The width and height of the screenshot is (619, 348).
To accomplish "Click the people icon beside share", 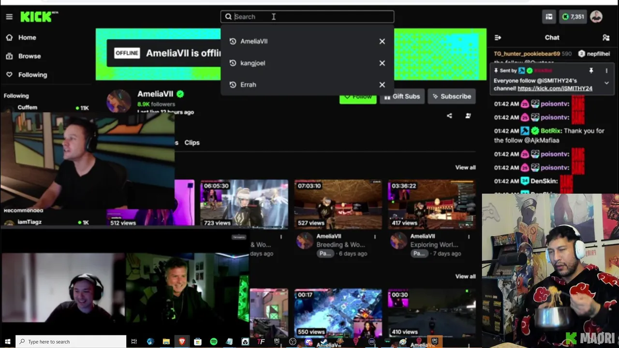I will click(x=468, y=116).
